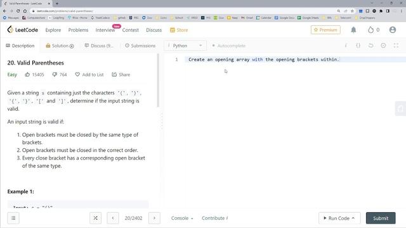Viewport: 406px width, 228px height.
Task: Open editor settings icon
Action: pyautogui.click(x=383, y=46)
